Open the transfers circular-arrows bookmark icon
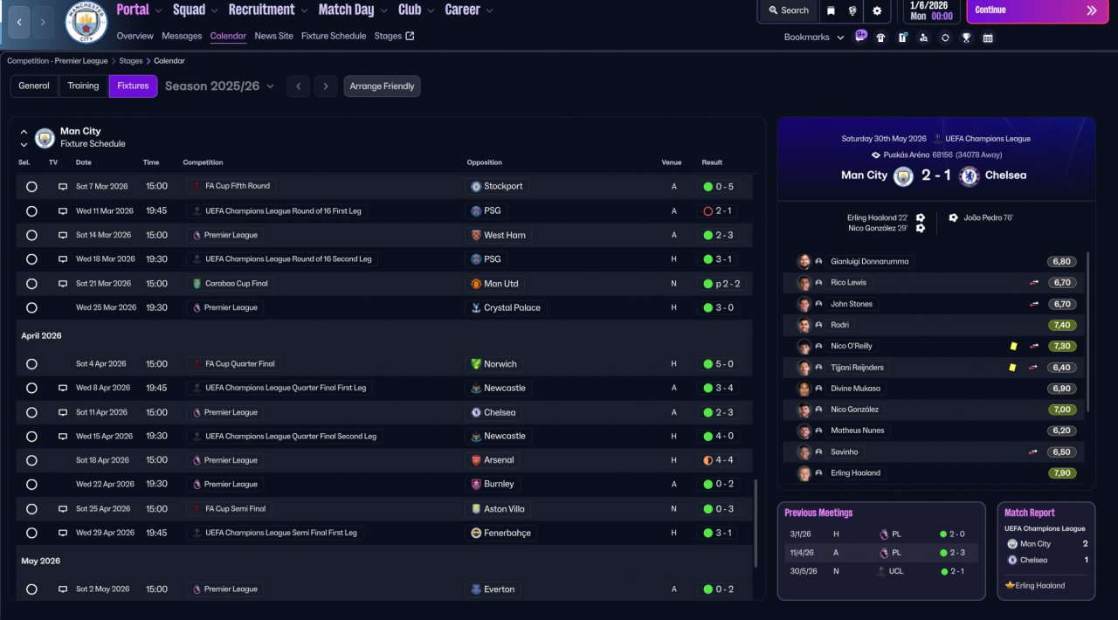This screenshot has width=1118, height=620. (x=945, y=38)
